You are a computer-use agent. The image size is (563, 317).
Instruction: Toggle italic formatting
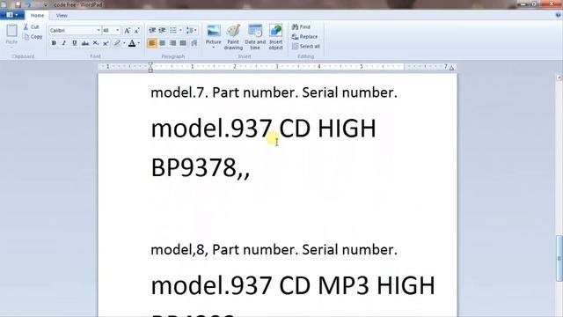tap(64, 43)
